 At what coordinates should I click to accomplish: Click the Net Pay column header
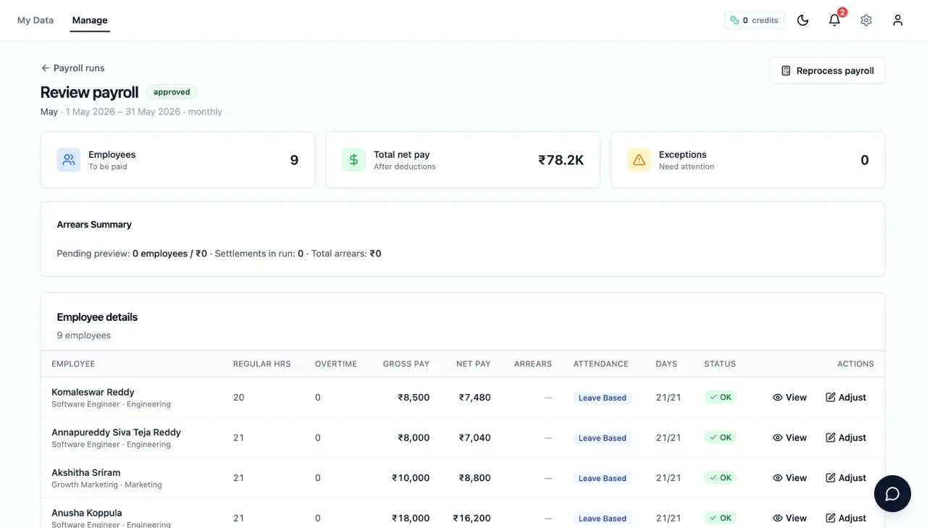pos(474,364)
